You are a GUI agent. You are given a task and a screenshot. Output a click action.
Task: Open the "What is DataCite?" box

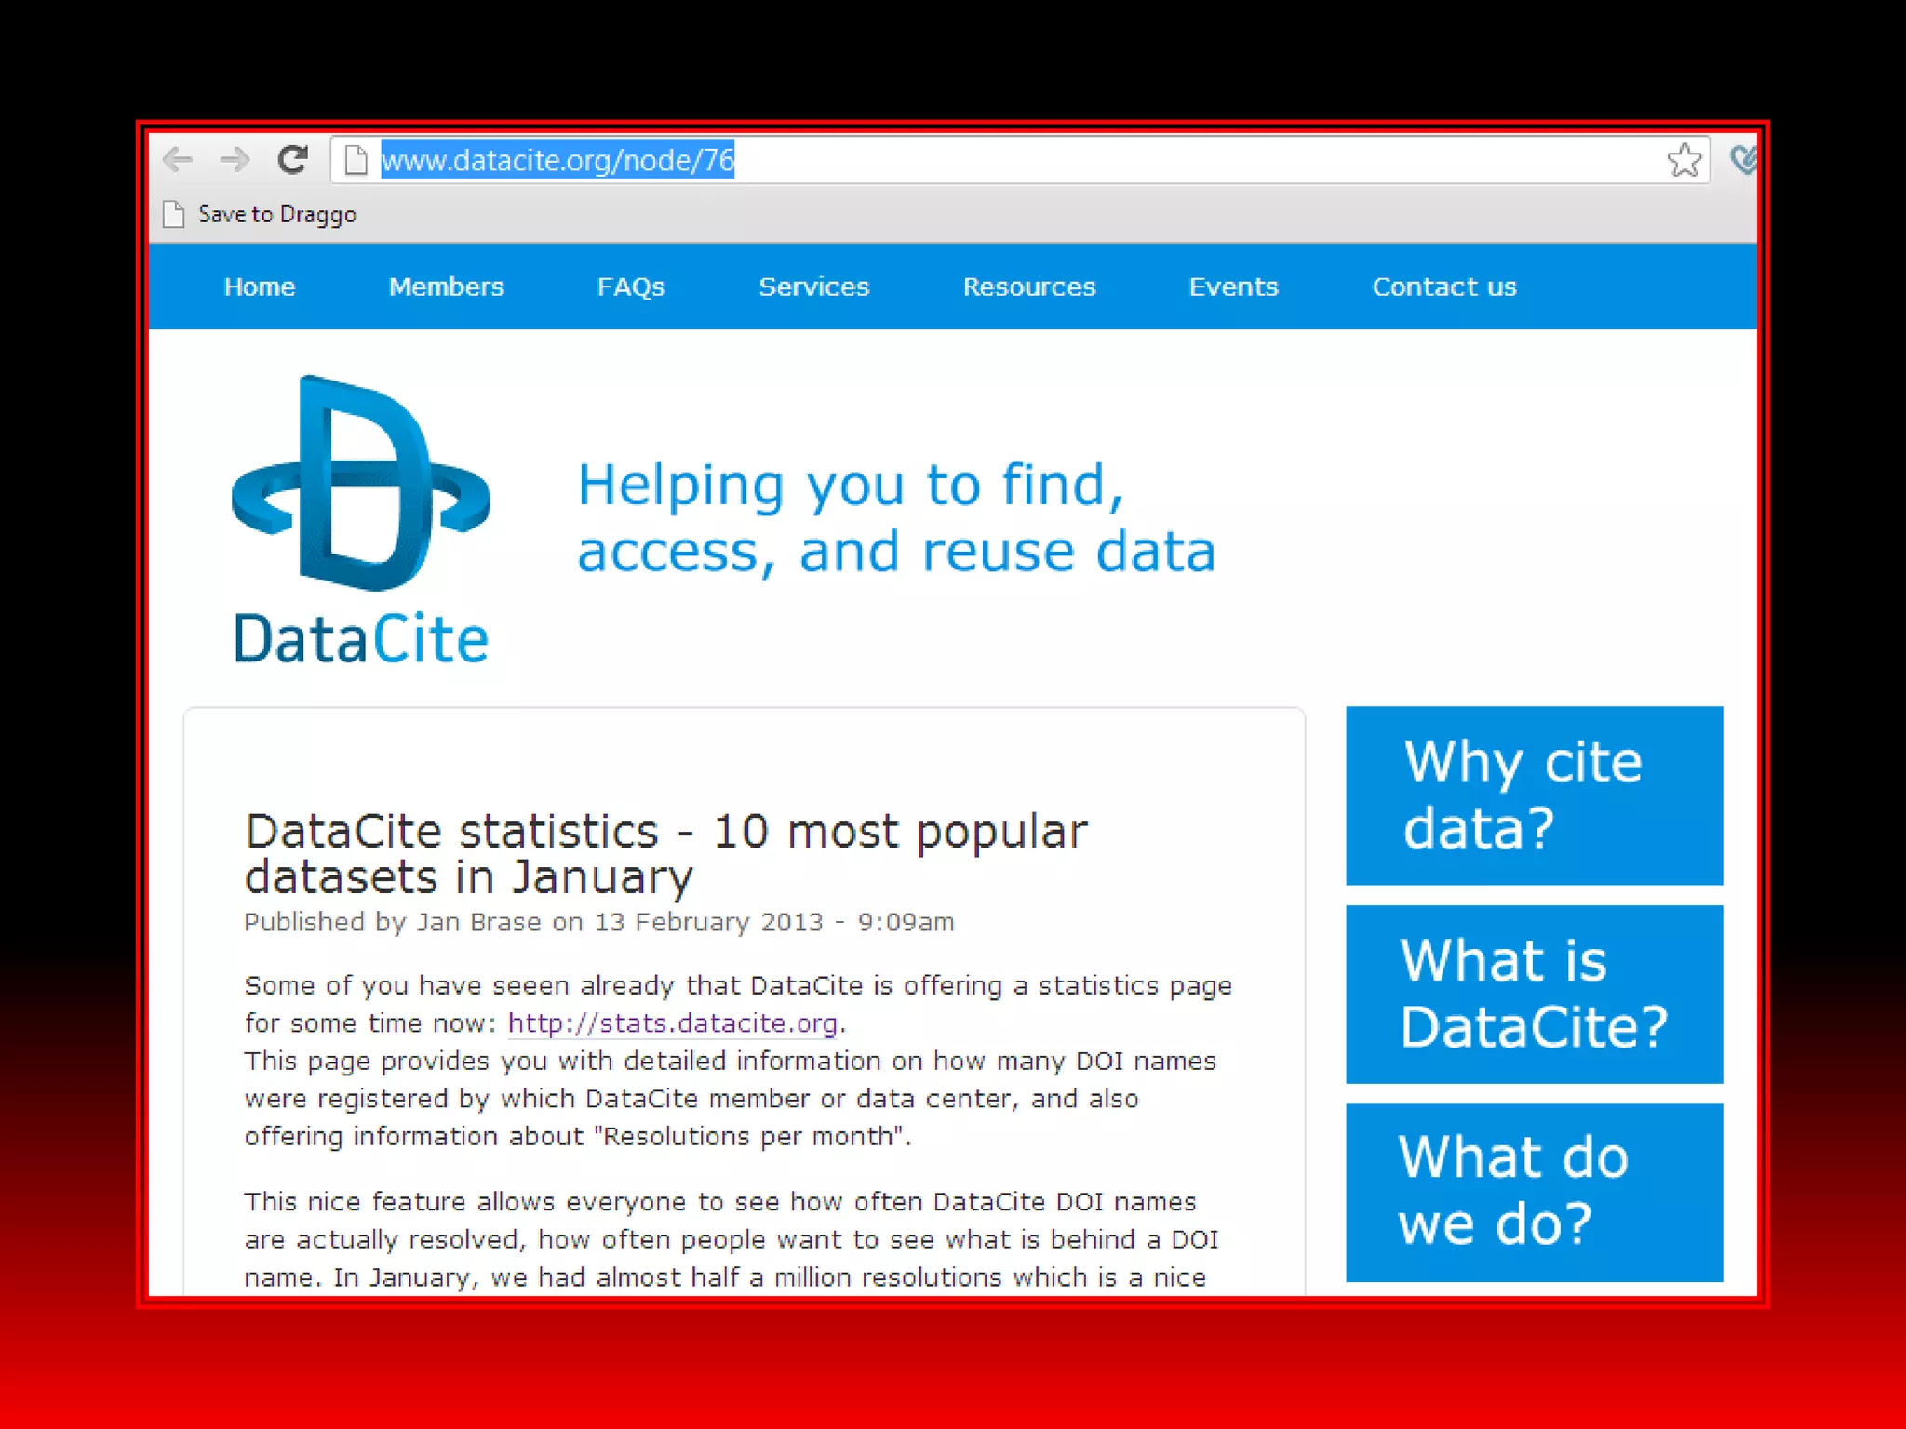click(x=1534, y=994)
